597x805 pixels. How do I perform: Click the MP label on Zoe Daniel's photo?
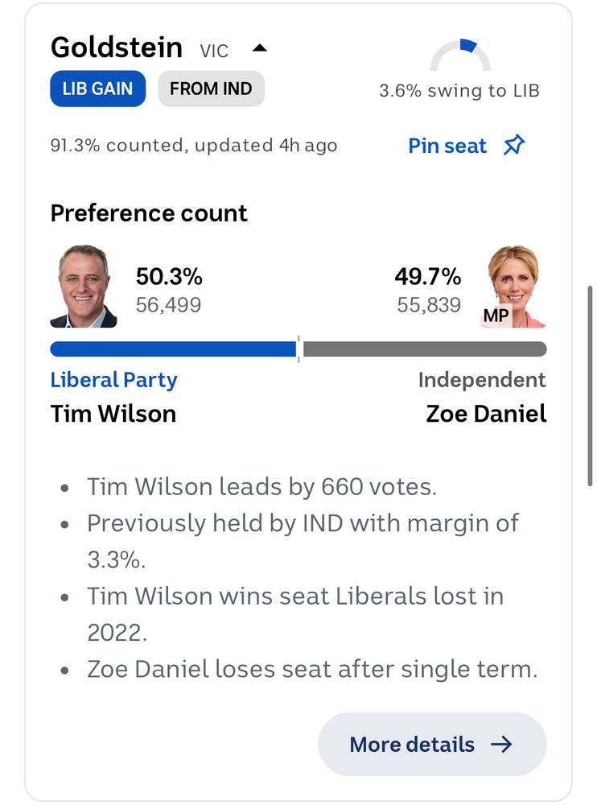496,316
